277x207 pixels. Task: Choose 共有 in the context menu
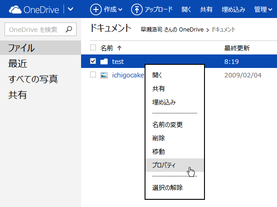pyautogui.click(x=175, y=89)
